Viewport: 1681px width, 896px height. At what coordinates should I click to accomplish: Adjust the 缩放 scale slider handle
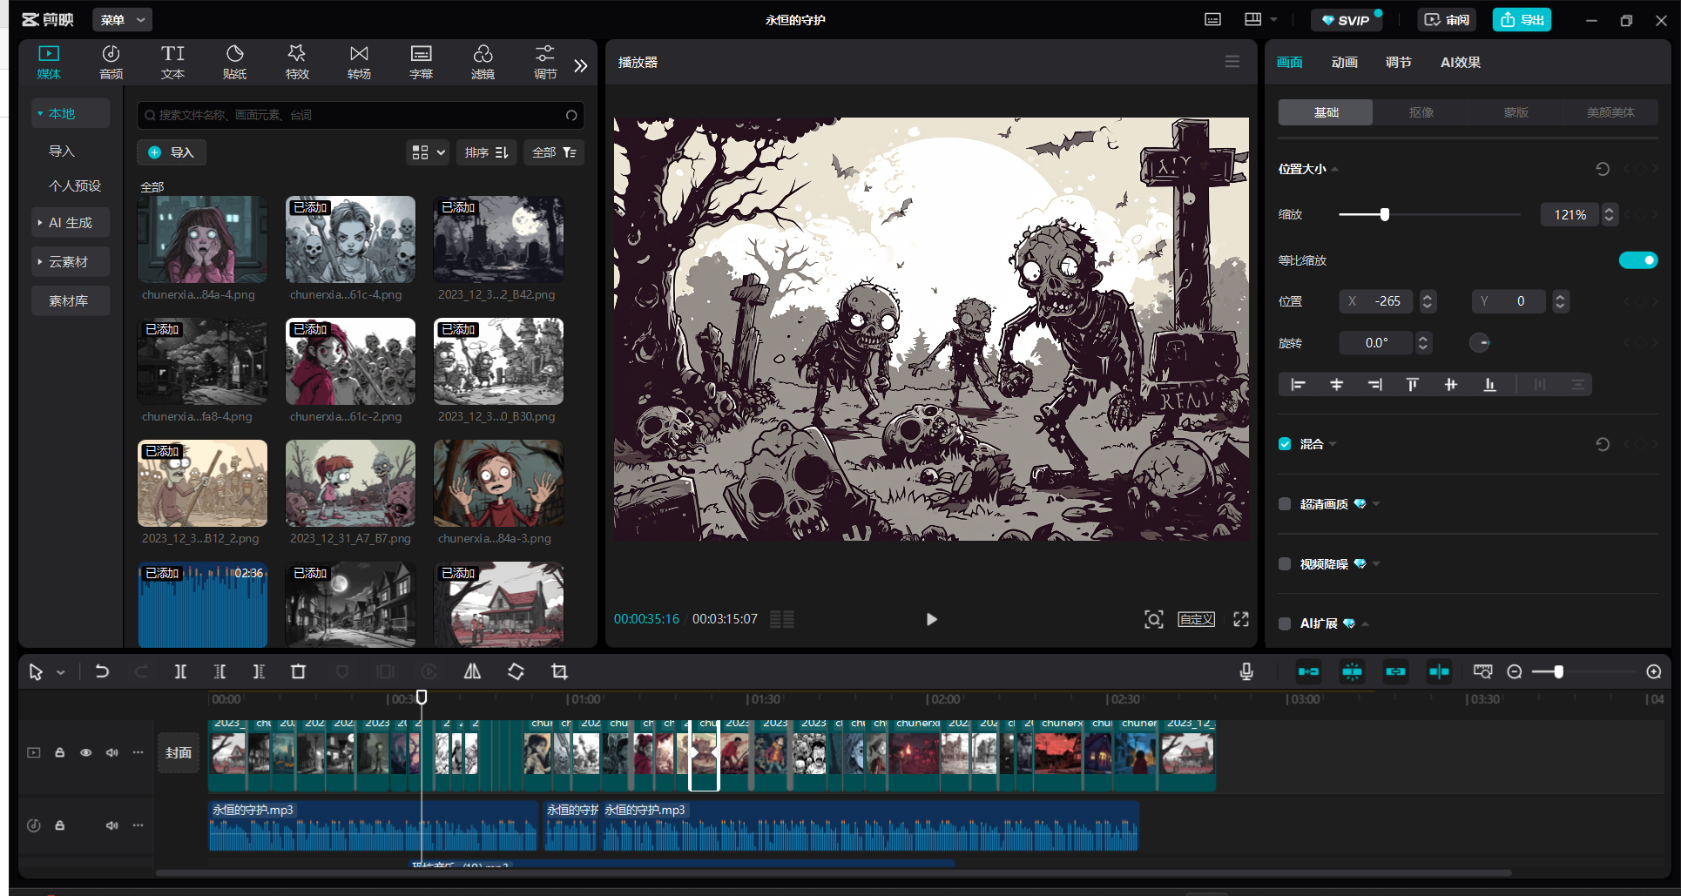(1384, 214)
